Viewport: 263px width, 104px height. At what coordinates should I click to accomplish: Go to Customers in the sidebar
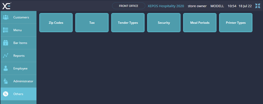click(21, 17)
